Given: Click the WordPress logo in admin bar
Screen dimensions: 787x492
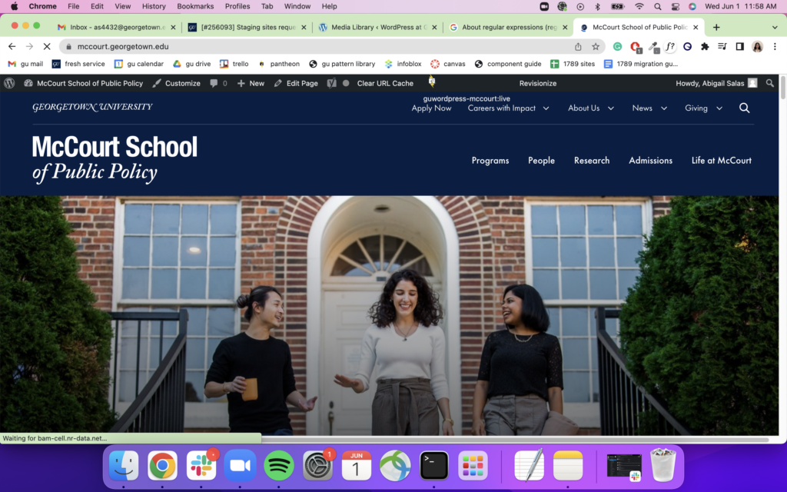Looking at the screenshot, I should 9,83.
